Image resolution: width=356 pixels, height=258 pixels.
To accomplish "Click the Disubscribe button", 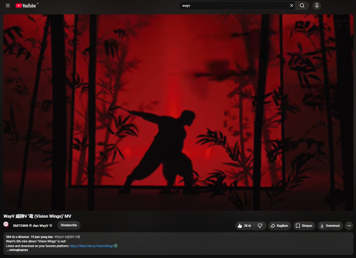I will click(69, 225).
